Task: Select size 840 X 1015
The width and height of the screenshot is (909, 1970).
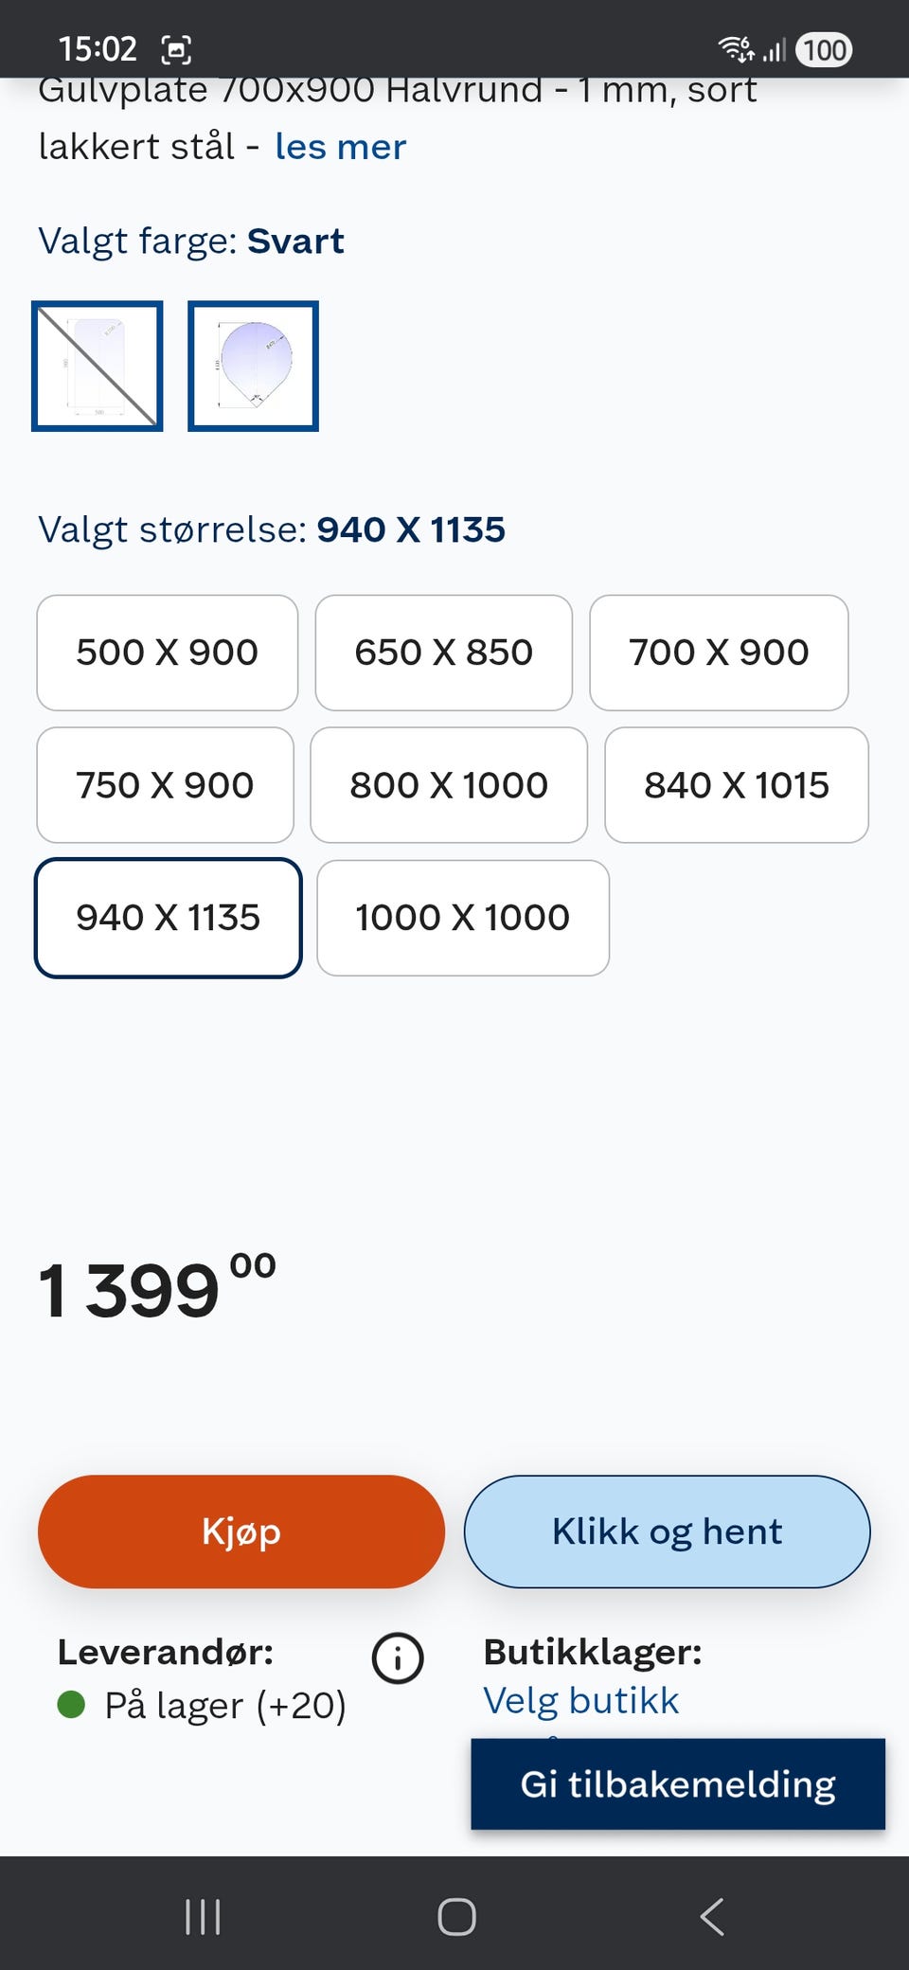Action: (x=737, y=785)
